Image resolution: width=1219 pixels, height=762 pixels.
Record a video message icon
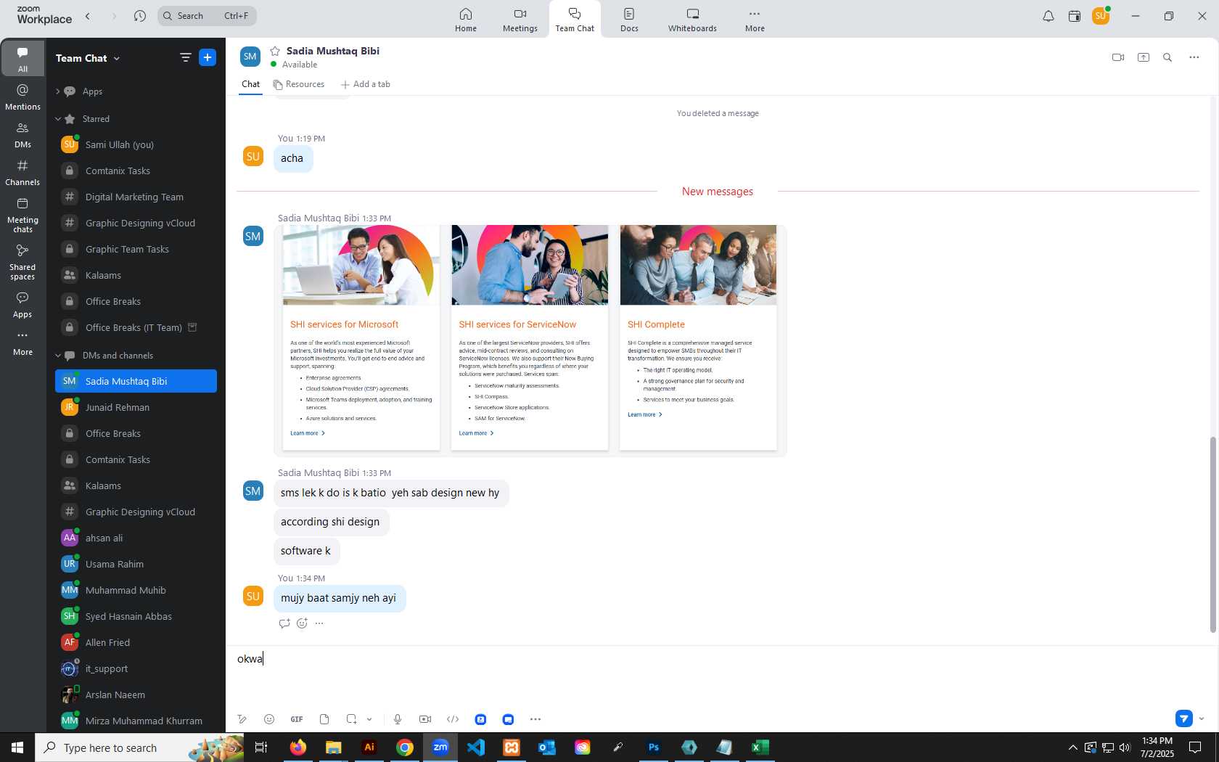(425, 719)
